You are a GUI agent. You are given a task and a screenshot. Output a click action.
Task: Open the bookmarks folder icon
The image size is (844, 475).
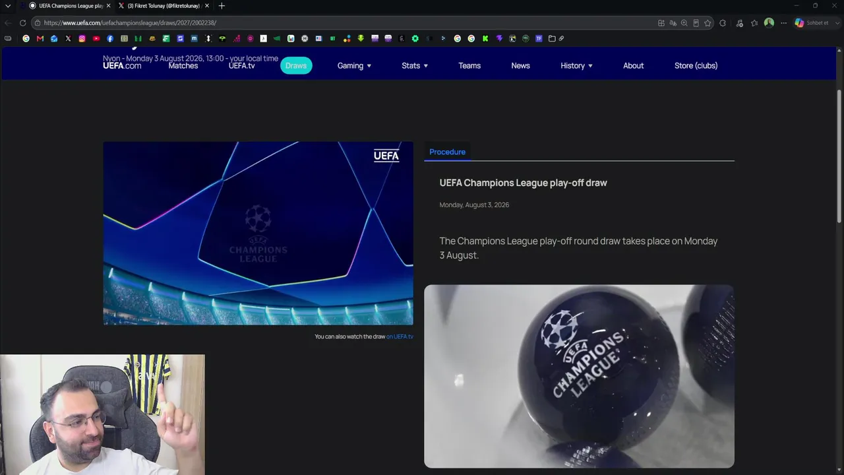pos(552,38)
